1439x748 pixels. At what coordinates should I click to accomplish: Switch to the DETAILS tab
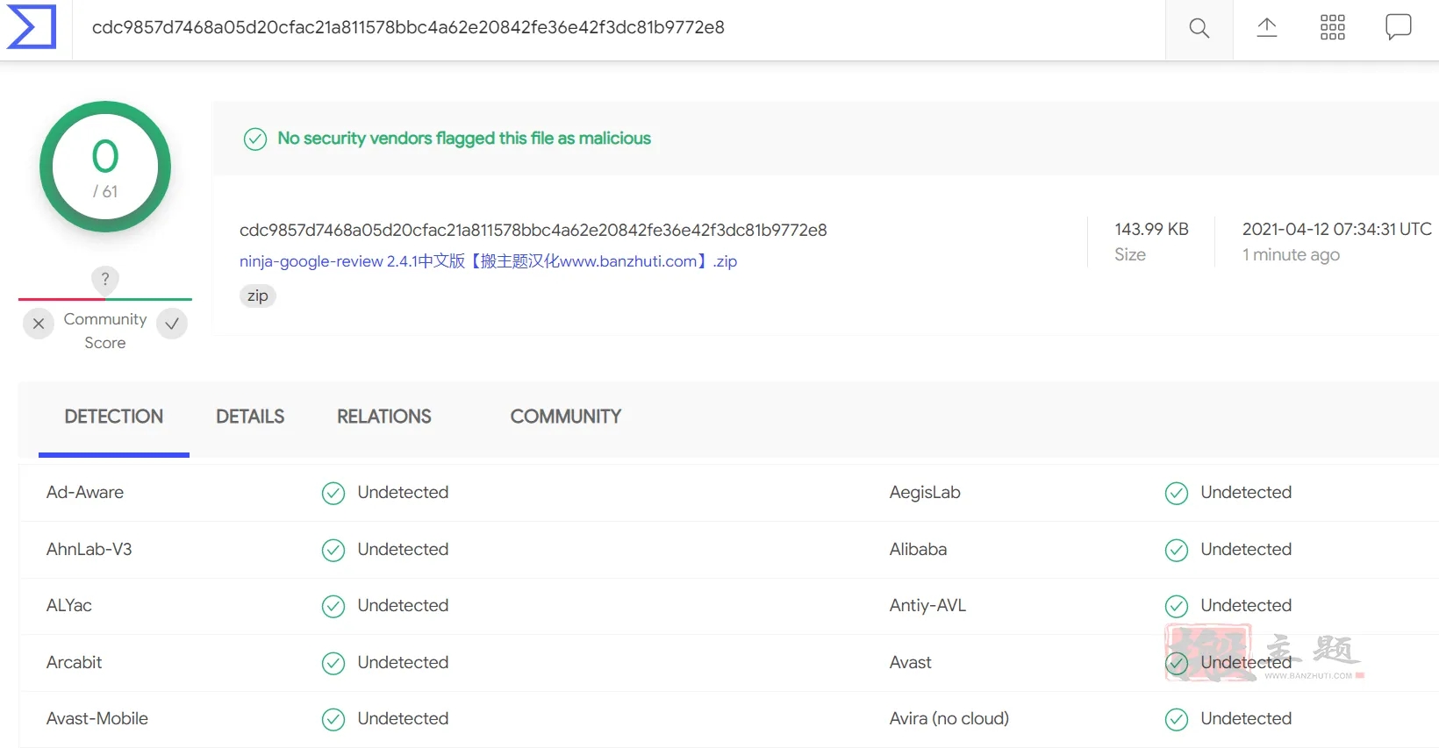(x=250, y=417)
